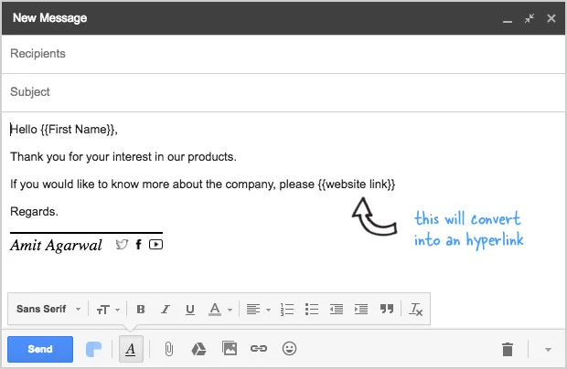
Task: Click the 'Thank you for your interest' line
Action: pyautogui.click(x=123, y=157)
